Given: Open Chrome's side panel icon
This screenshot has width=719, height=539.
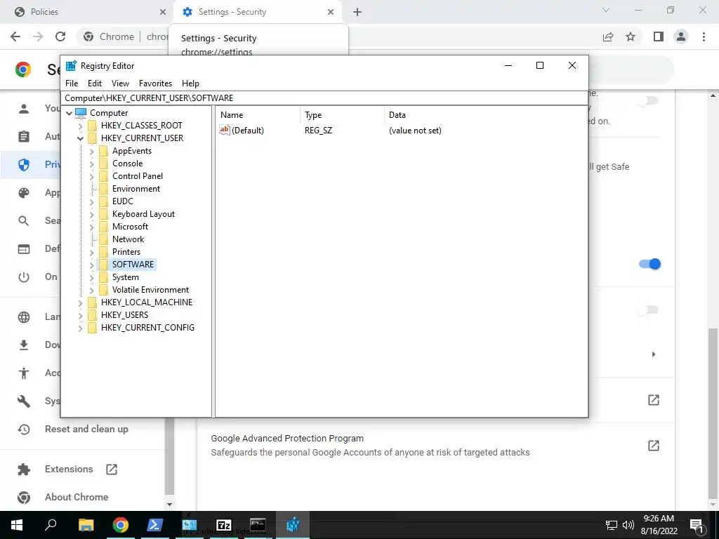Looking at the screenshot, I should pyautogui.click(x=659, y=36).
